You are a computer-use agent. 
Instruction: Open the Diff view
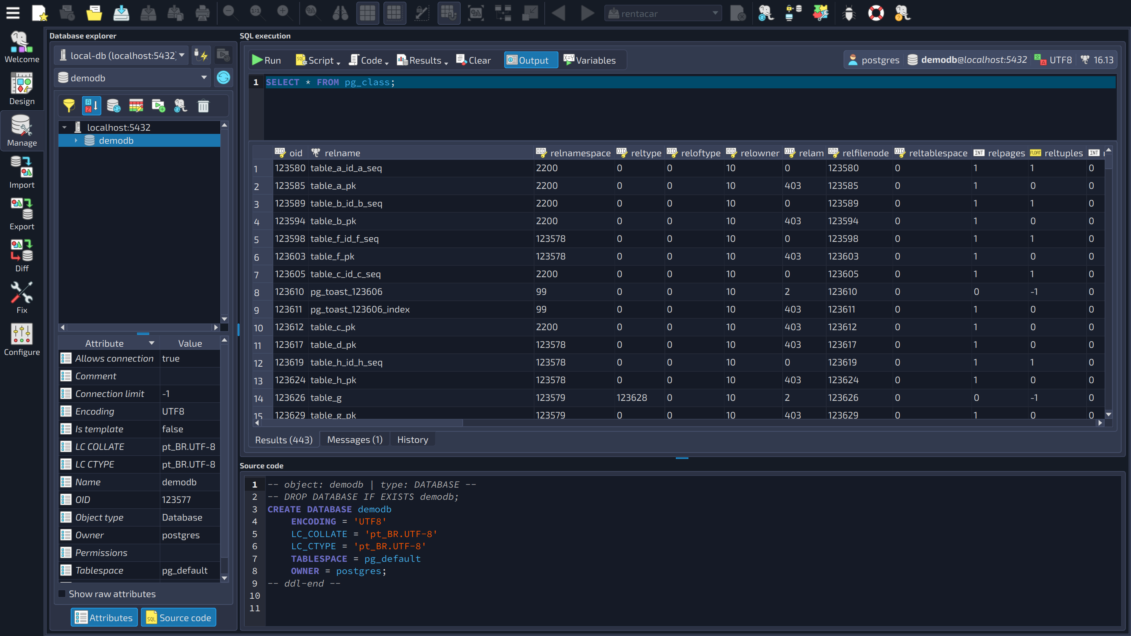coord(22,256)
